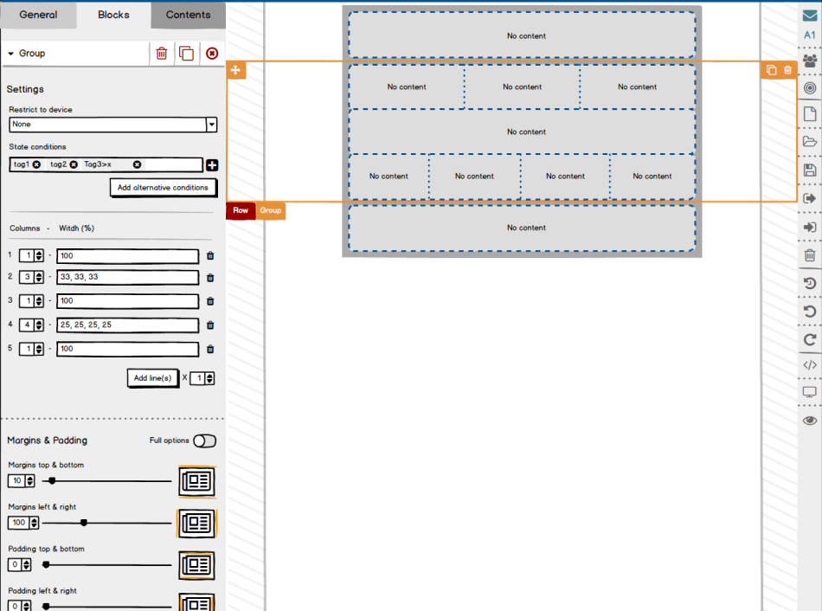Undo with counterclockwise arrow icon
Viewport: 822px width, 611px height.
[810, 312]
